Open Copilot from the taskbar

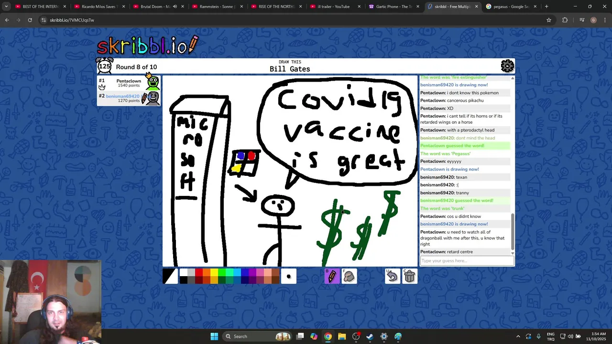(x=314, y=336)
